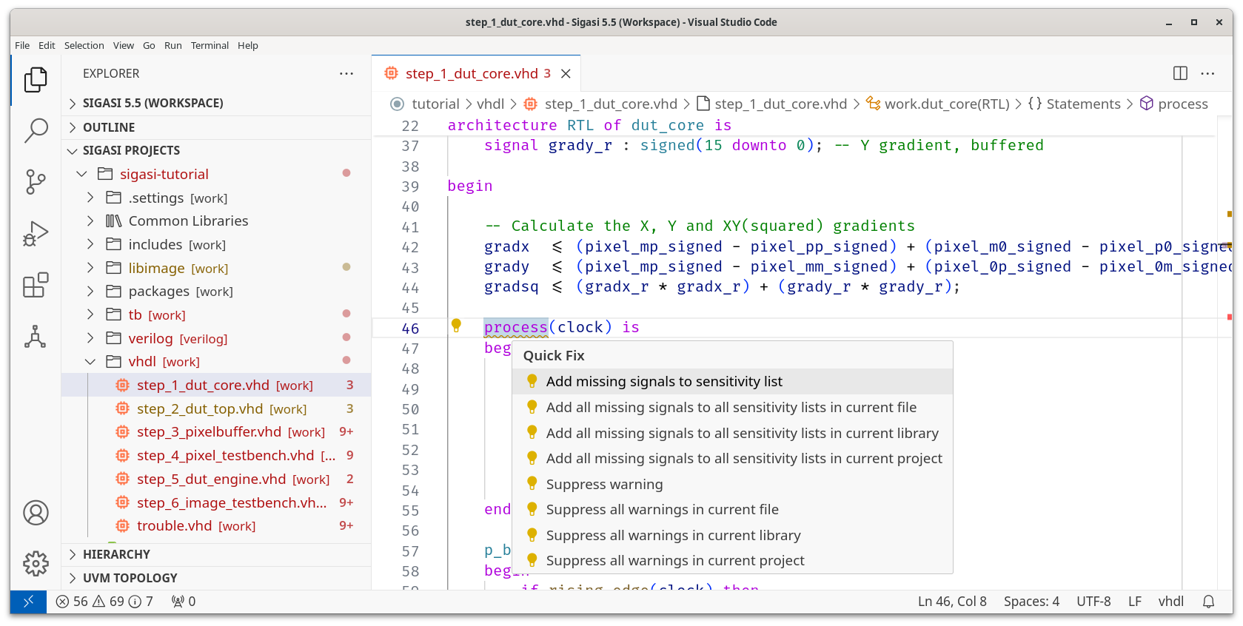The image size is (1243, 626).
Task: Open the View menu
Action: coord(124,45)
